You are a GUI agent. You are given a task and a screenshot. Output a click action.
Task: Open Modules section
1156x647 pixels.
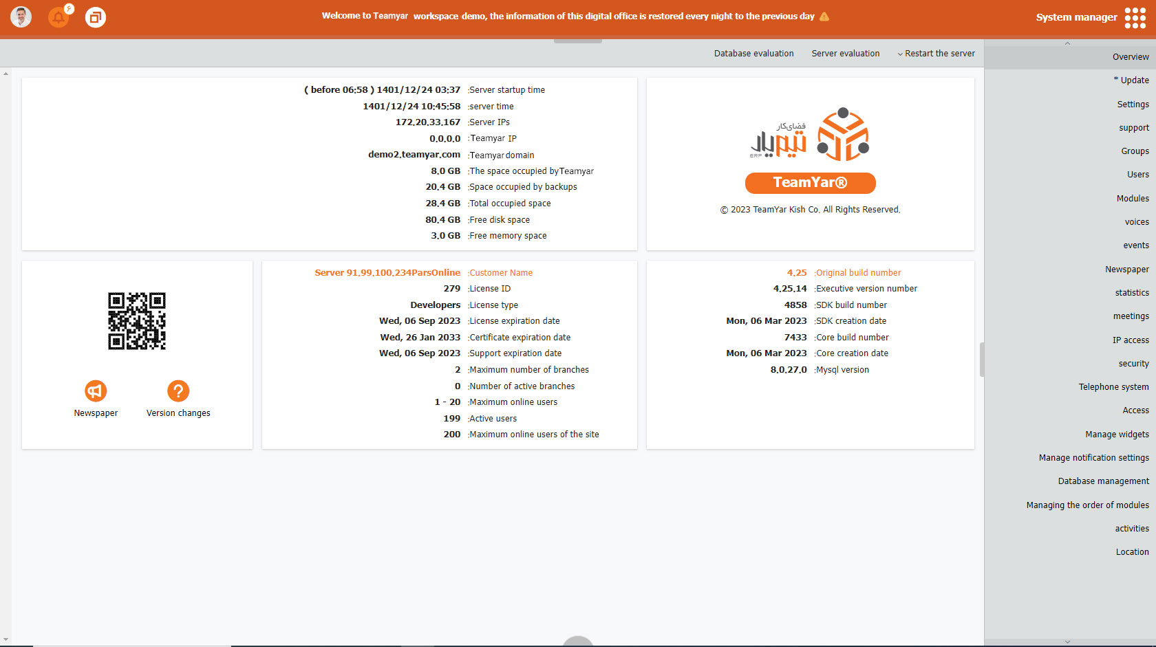pos(1133,199)
